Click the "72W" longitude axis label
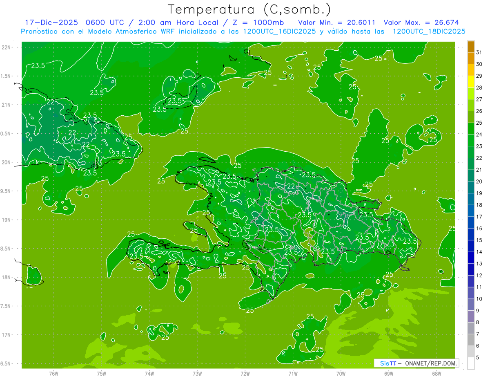This screenshot has height=379, width=490. click(x=245, y=374)
